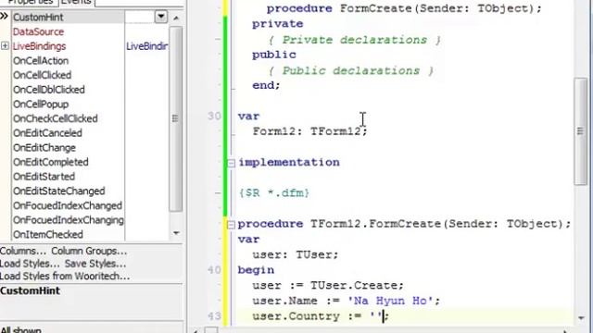Click the 'user.Country' assignment line
Screen dimensions: 593x333
(321, 316)
